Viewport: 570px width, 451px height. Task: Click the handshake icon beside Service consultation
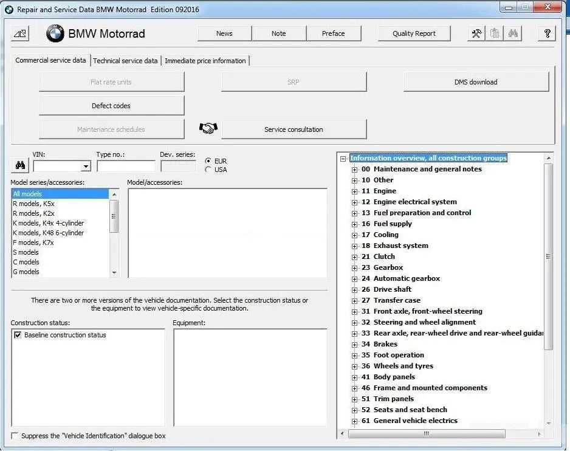[x=208, y=128]
